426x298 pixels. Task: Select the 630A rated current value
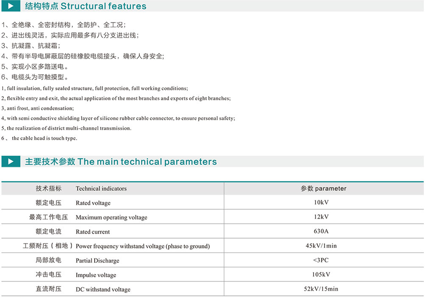point(321,231)
